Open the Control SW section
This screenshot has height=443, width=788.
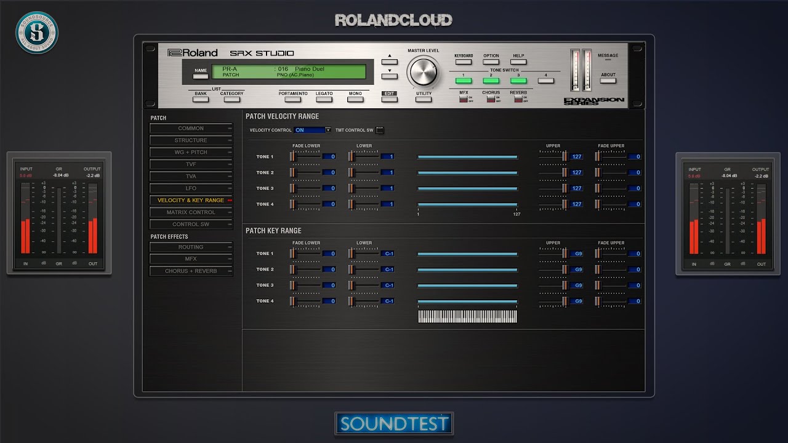point(191,225)
